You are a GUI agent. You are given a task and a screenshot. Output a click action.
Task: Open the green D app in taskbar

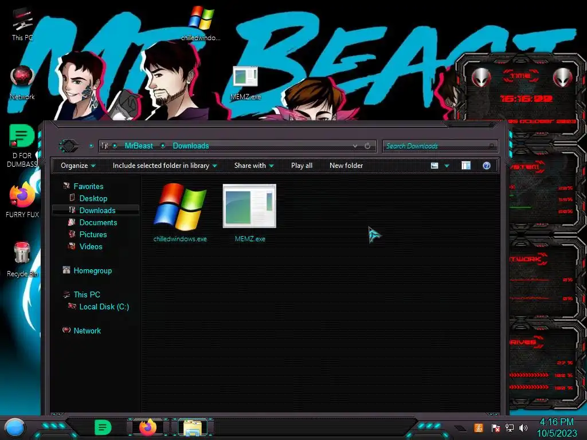tap(103, 427)
